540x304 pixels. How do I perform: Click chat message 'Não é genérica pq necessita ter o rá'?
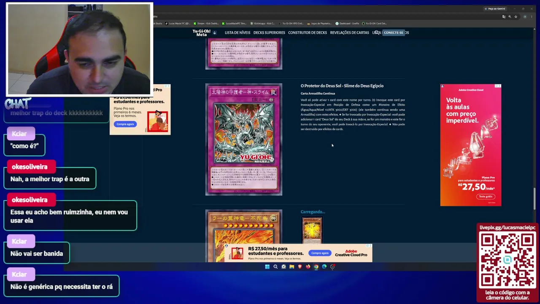[62, 287]
